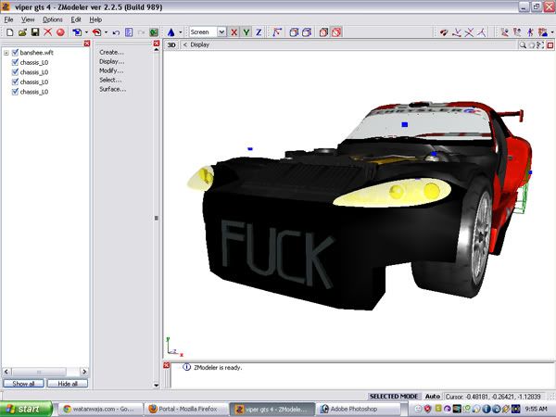Viewport: 556px width, 417px height.
Task: Click the Open file folder icon
Action: [x=22, y=32]
